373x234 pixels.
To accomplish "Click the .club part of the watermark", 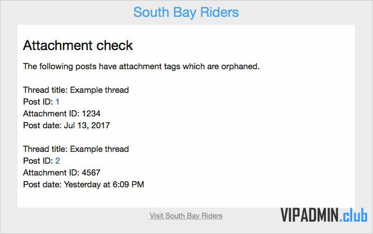I will tap(353, 215).
